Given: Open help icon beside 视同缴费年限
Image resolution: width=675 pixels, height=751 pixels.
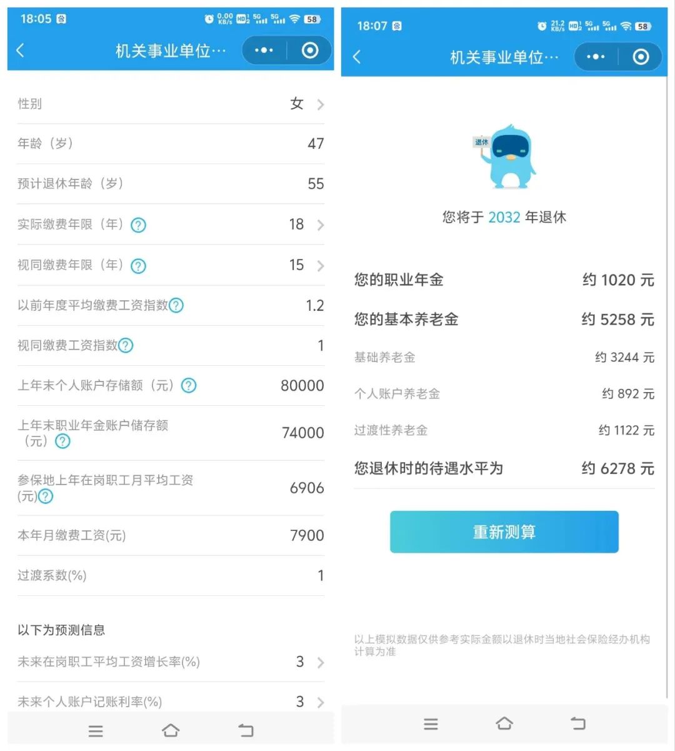Looking at the screenshot, I should 138,266.
